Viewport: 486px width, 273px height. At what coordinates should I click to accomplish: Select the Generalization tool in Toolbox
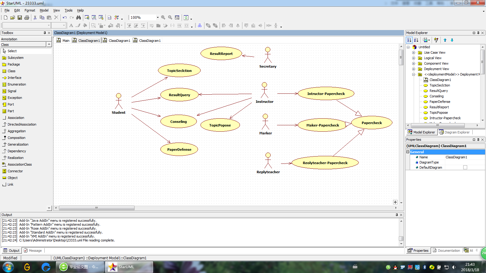(x=18, y=144)
